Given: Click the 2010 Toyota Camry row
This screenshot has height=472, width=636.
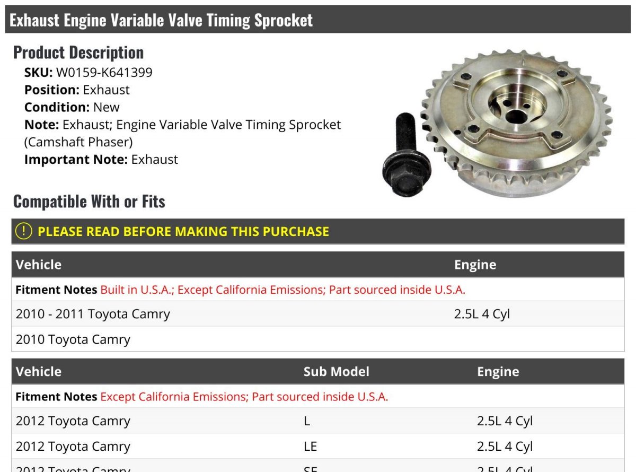Looking at the screenshot, I should click(x=318, y=339).
